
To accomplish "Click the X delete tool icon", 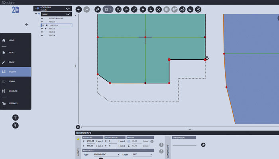I will click(159, 9).
